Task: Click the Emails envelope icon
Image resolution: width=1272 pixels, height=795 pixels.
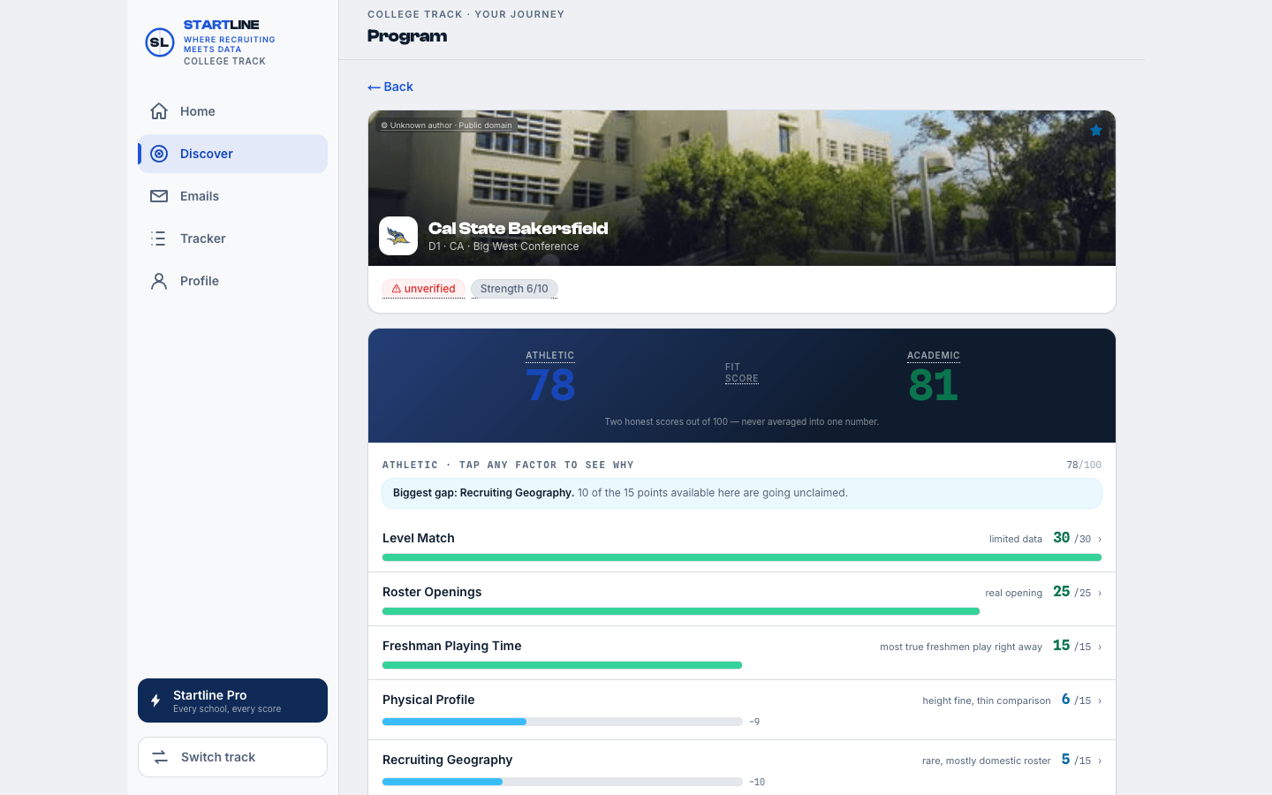Action: click(x=159, y=196)
